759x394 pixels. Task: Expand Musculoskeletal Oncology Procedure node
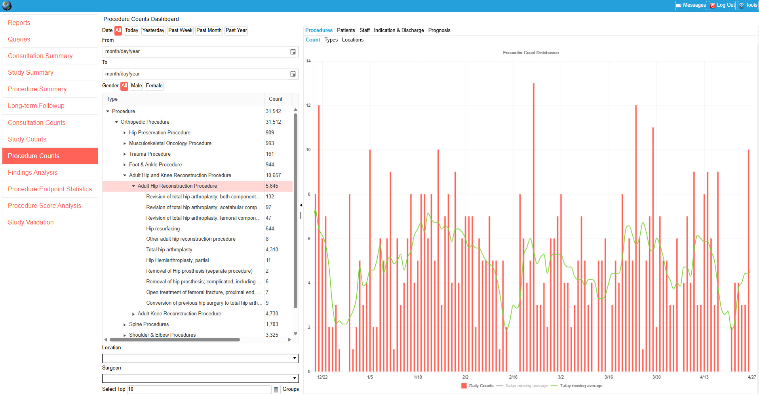[125, 143]
